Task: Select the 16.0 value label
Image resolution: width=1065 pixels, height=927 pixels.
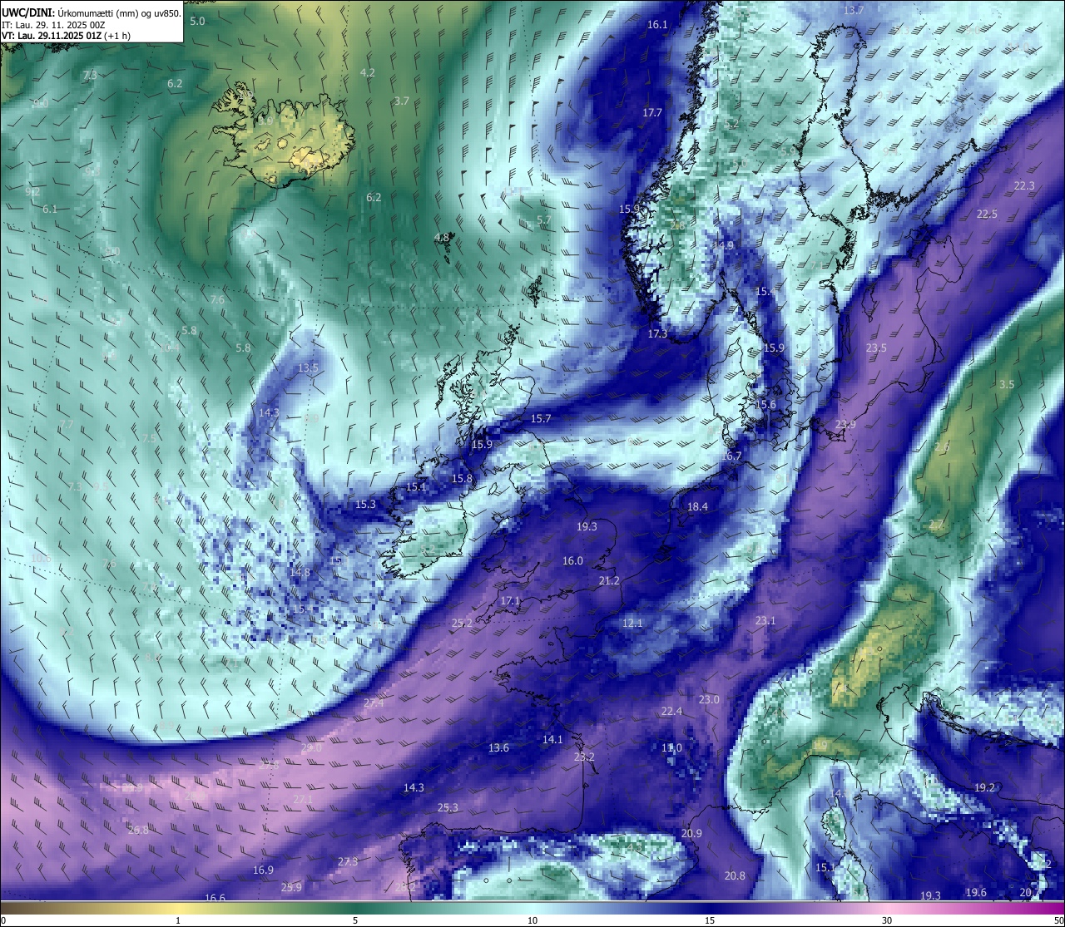Action: pyautogui.click(x=572, y=560)
